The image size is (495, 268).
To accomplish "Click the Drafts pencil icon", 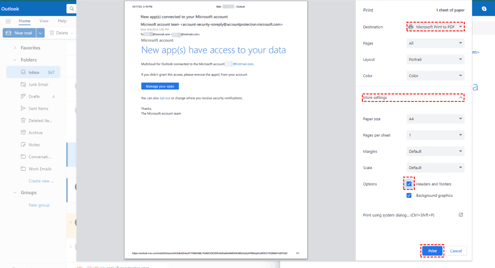I will coord(23,96).
